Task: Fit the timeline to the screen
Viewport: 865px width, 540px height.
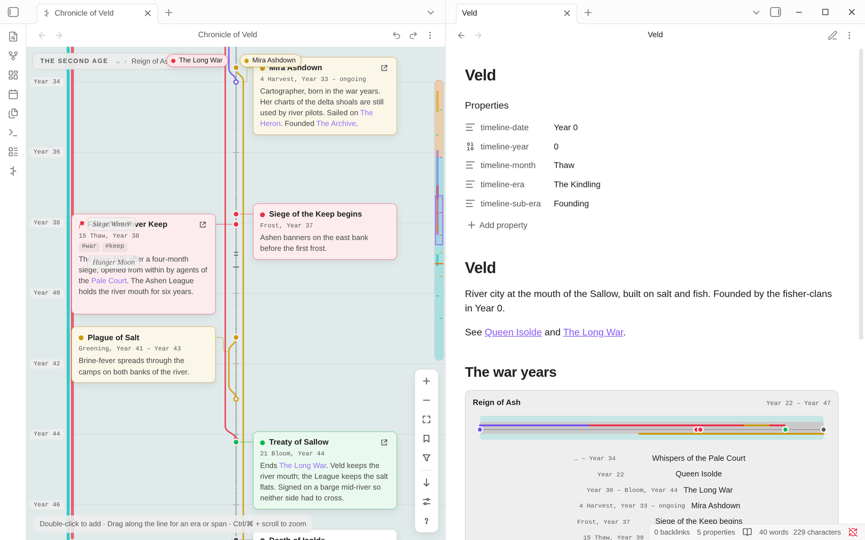Action: pos(427,420)
